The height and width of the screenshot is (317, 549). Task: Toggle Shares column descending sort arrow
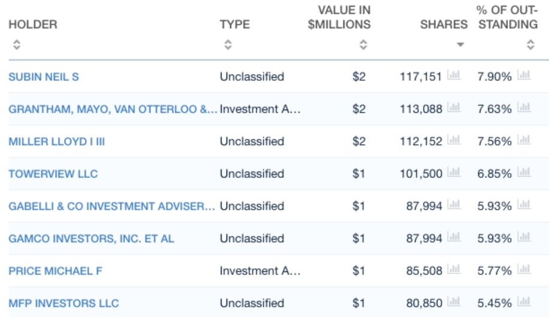pyautogui.click(x=460, y=45)
